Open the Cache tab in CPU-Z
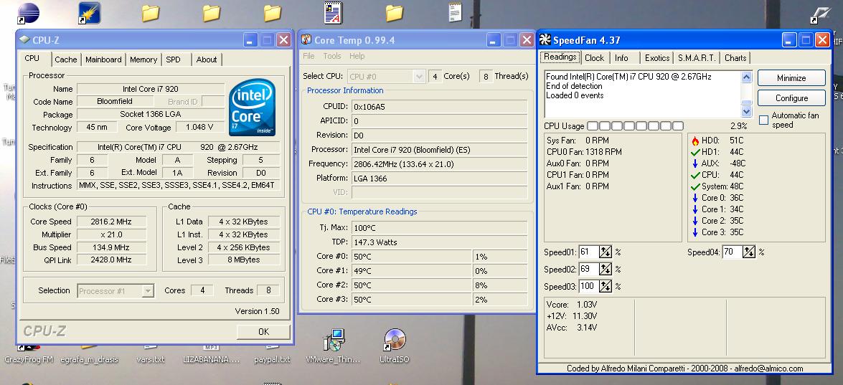 point(65,60)
